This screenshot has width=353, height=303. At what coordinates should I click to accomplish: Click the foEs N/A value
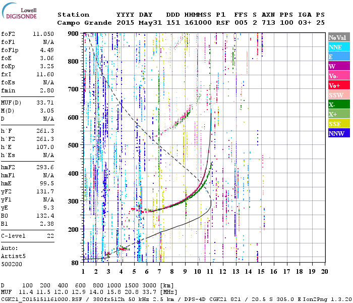pos(48,82)
